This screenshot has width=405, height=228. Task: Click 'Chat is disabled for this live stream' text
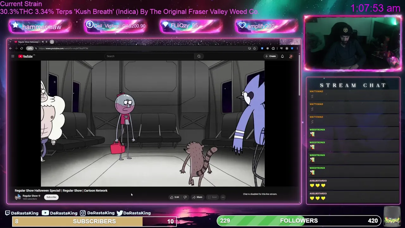pos(260,194)
